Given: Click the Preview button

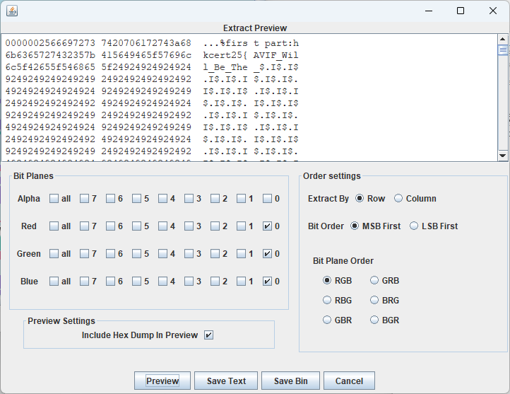Looking at the screenshot, I should pyautogui.click(x=162, y=381).
